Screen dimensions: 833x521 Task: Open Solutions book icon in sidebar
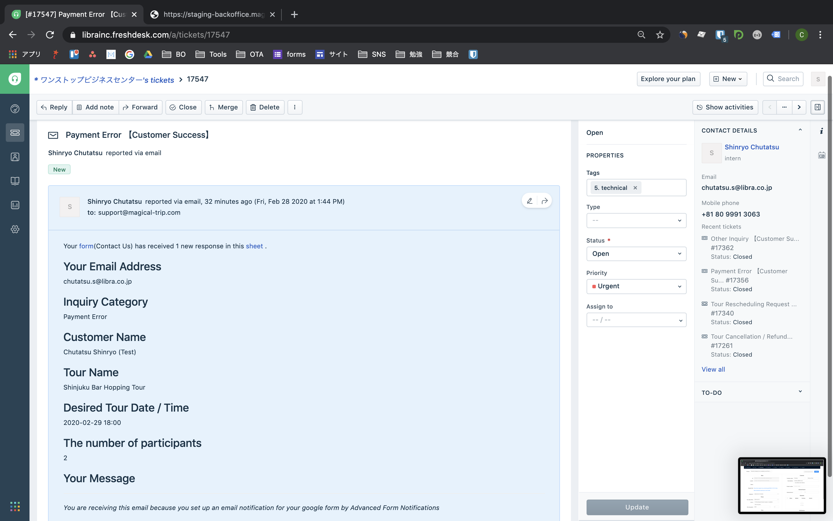click(x=15, y=181)
